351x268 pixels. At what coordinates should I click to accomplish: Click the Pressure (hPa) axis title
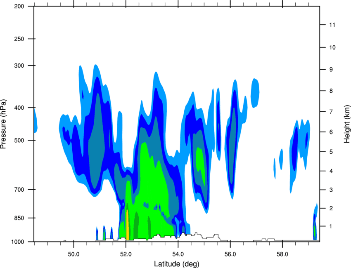click(x=3, y=124)
